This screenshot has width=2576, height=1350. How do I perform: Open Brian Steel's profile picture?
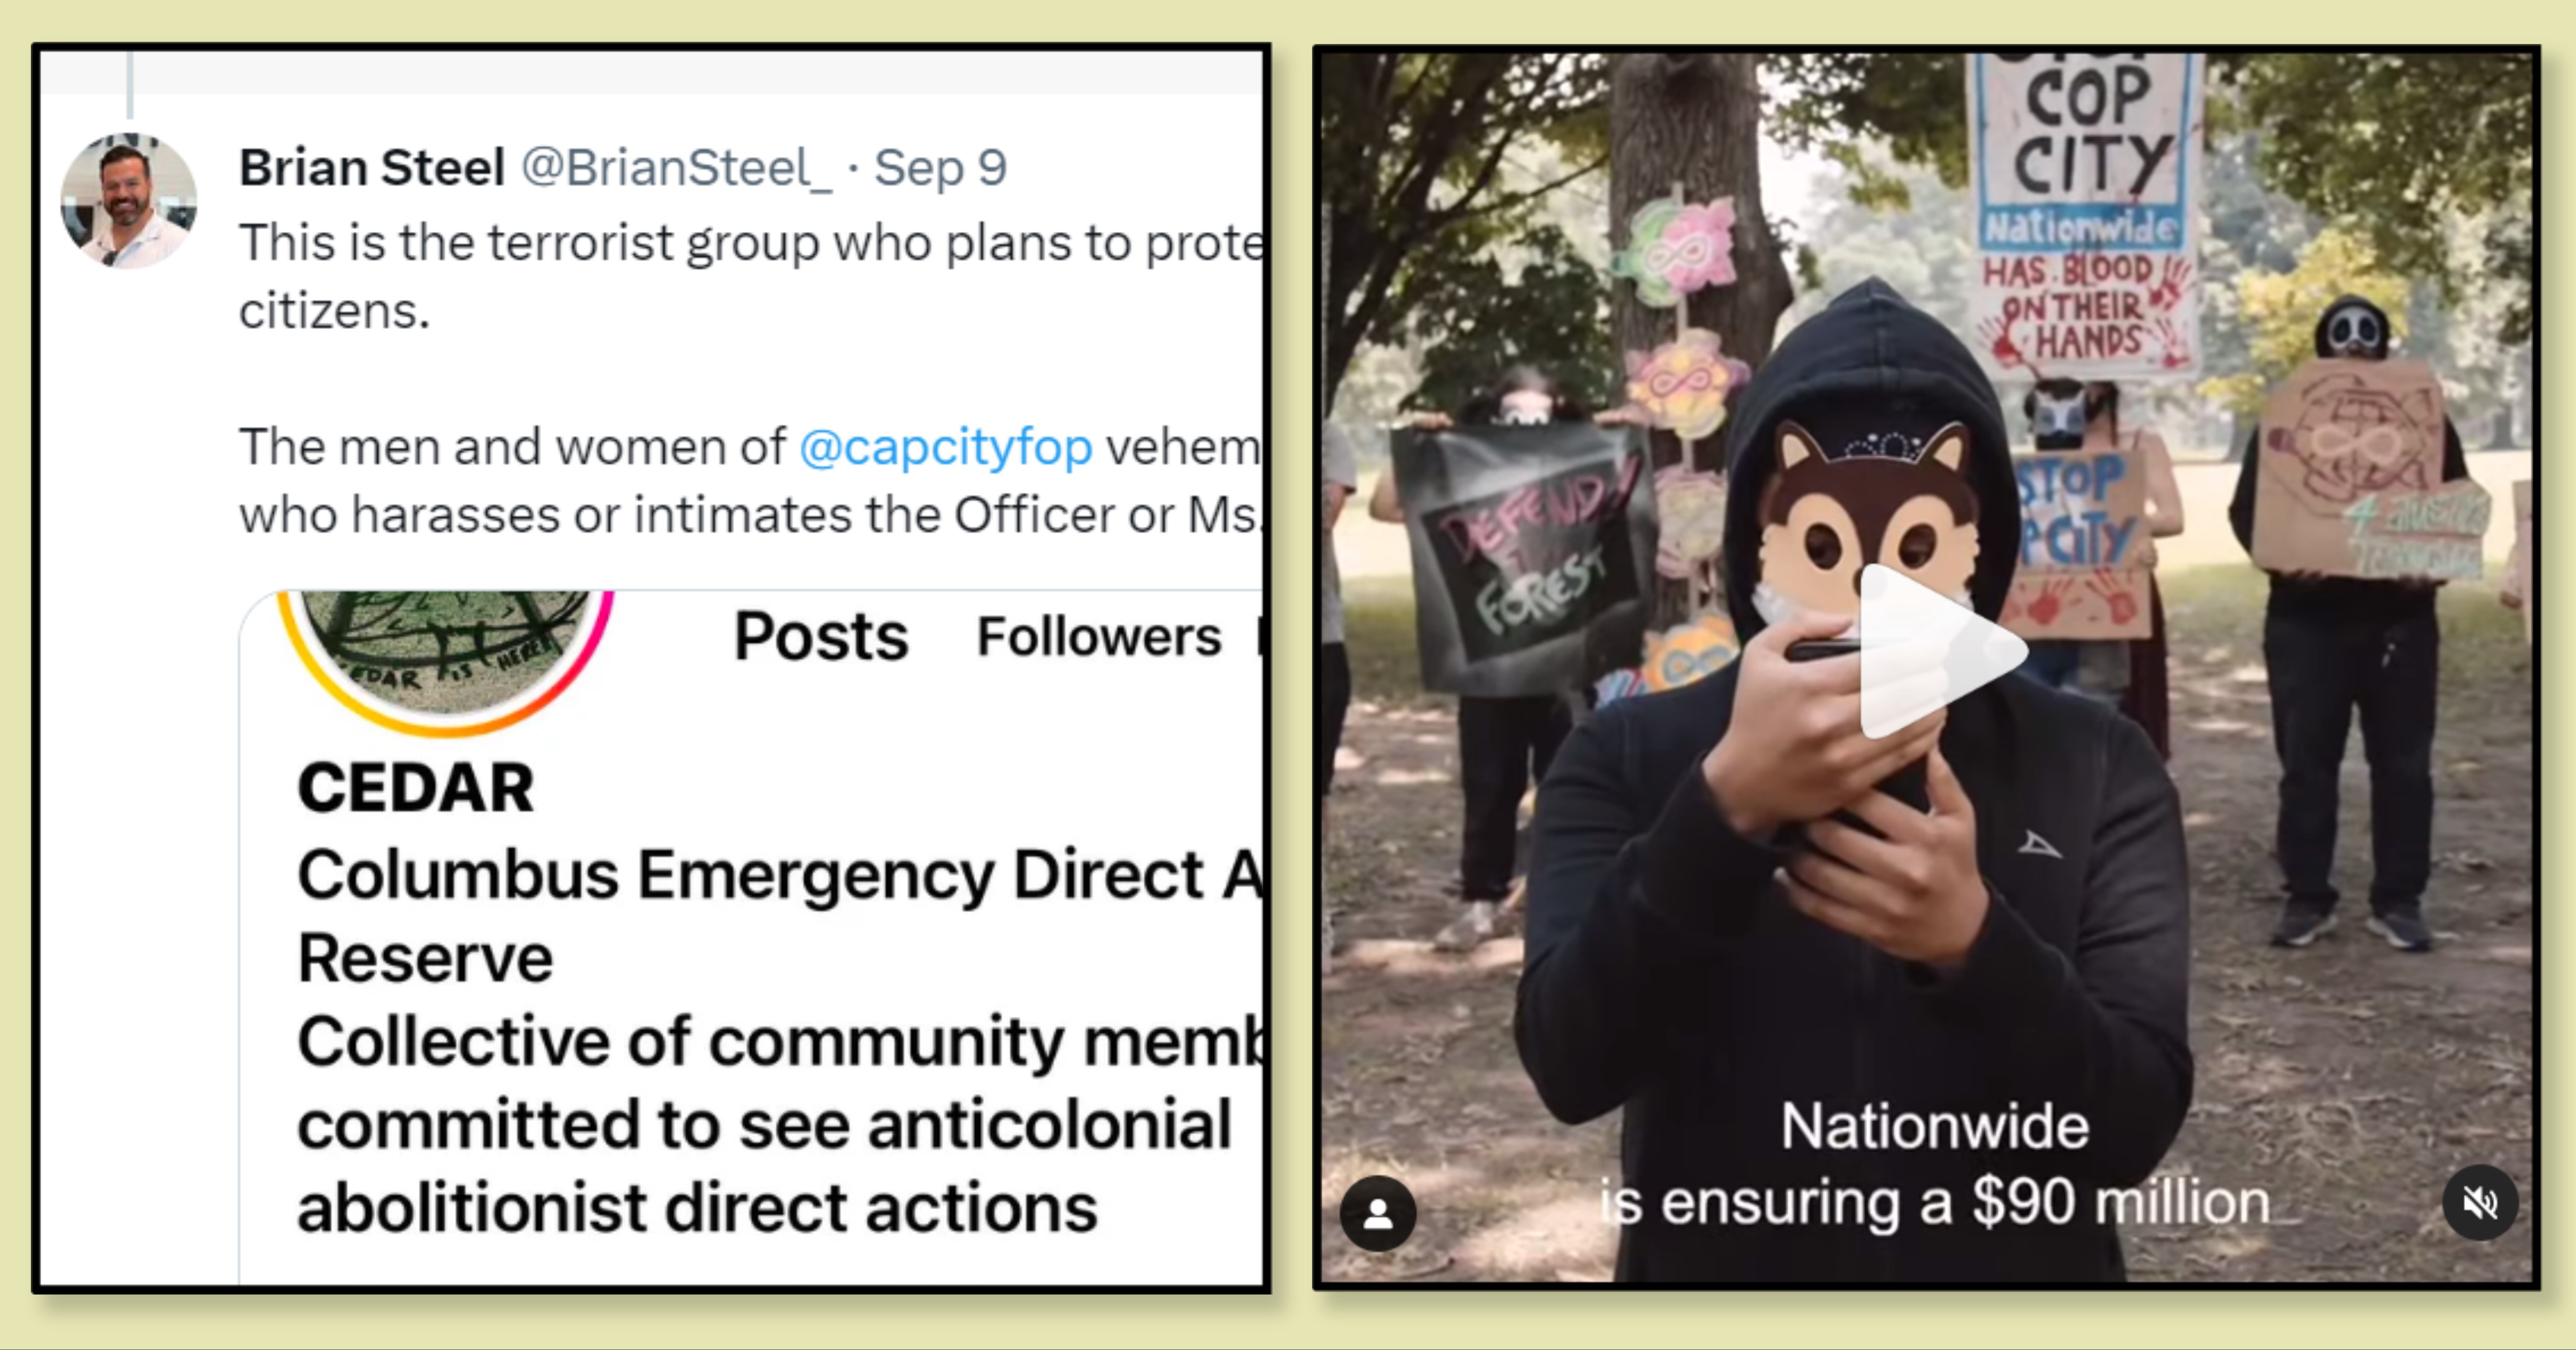[129, 201]
